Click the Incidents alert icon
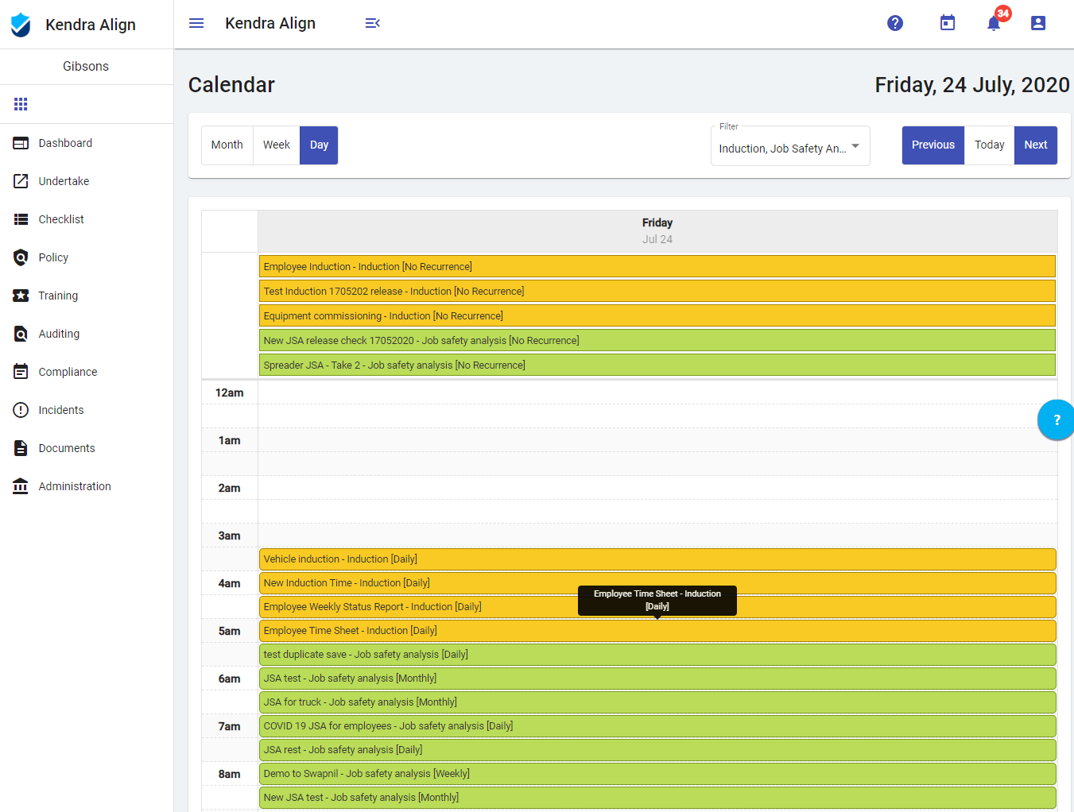Image resolution: width=1074 pixels, height=812 pixels. click(21, 410)
